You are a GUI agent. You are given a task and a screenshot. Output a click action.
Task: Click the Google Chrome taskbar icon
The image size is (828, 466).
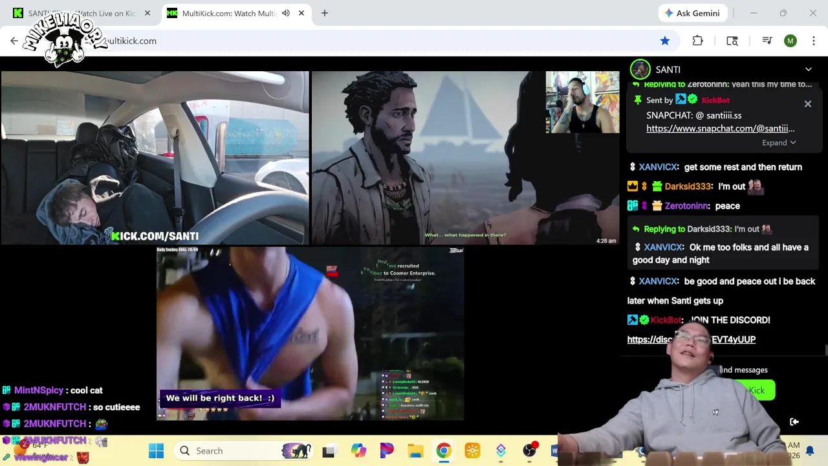444,450
